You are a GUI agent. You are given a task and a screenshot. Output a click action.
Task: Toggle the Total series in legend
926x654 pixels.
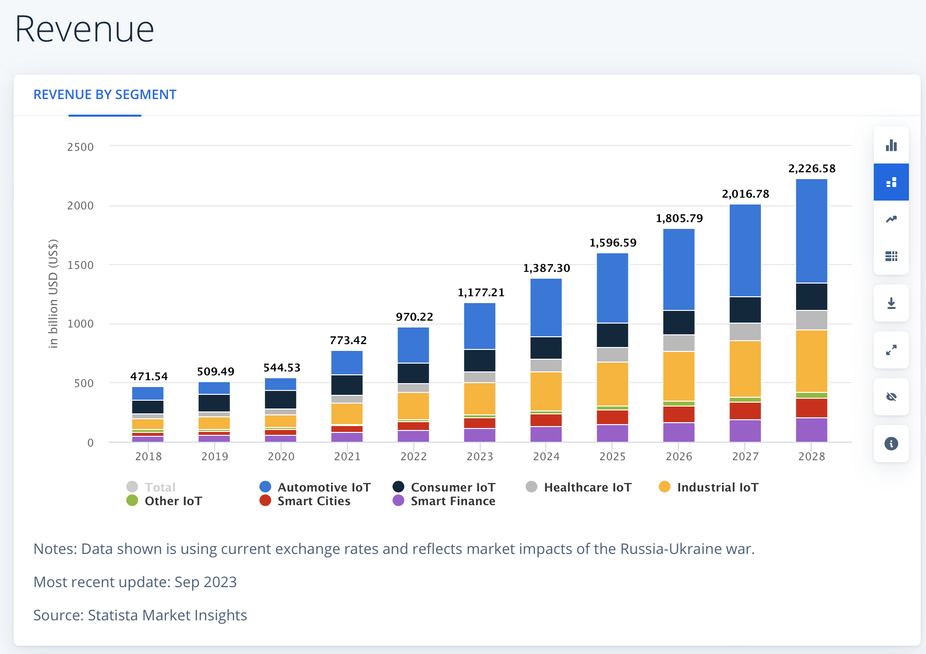(160, 487)
